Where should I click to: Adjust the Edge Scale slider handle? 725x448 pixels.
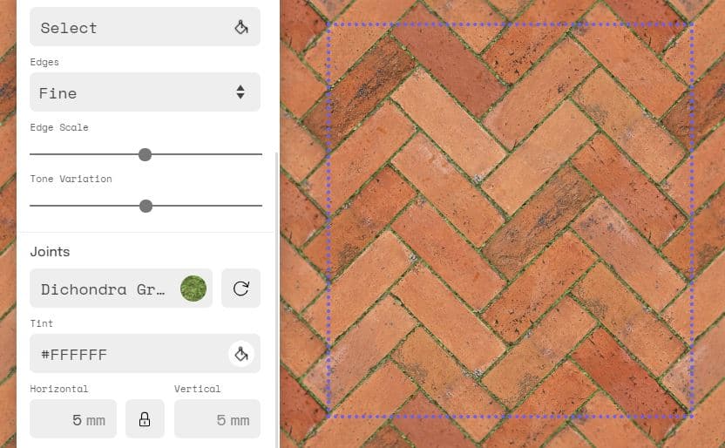click(x=146, y=154)
